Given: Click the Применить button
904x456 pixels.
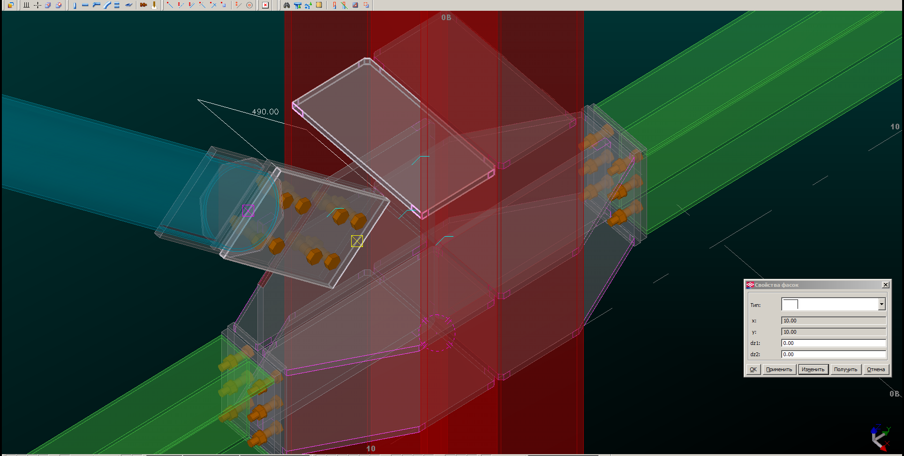Looking at the screenshot, I should click(779, 369).
